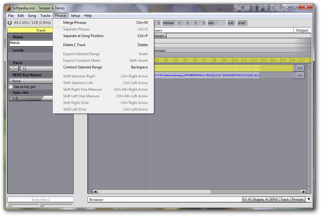Click vertical scrollbar up arrow
Viewport: 321px width, 216px height.
[309, 67]
